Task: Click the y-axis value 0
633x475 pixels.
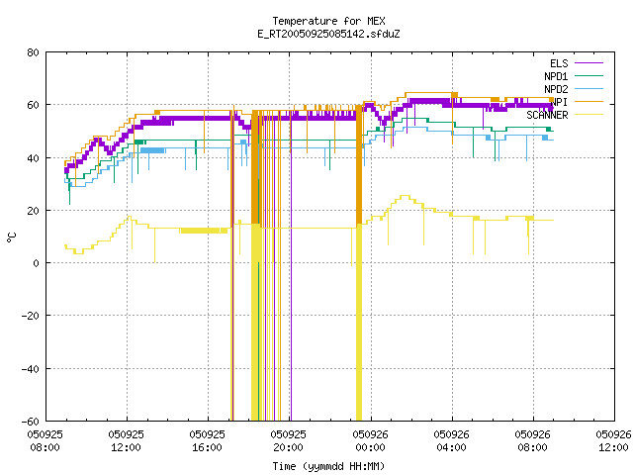Action: (36, 263)
